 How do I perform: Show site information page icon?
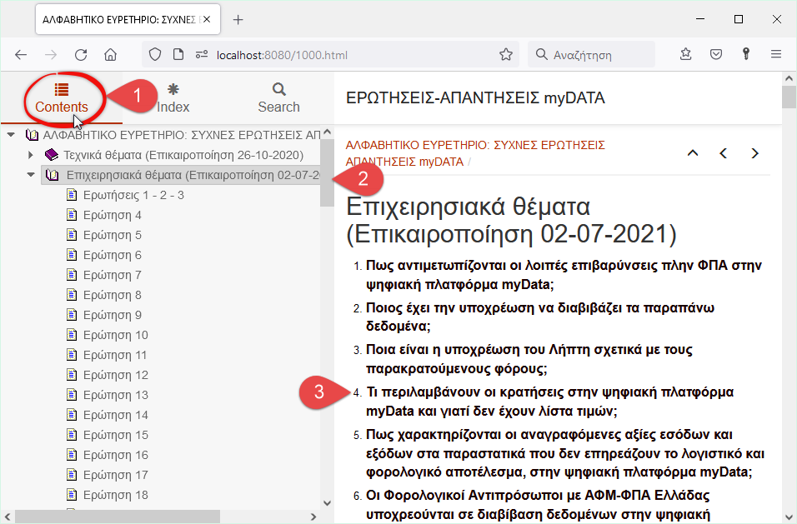pos(178,54)
